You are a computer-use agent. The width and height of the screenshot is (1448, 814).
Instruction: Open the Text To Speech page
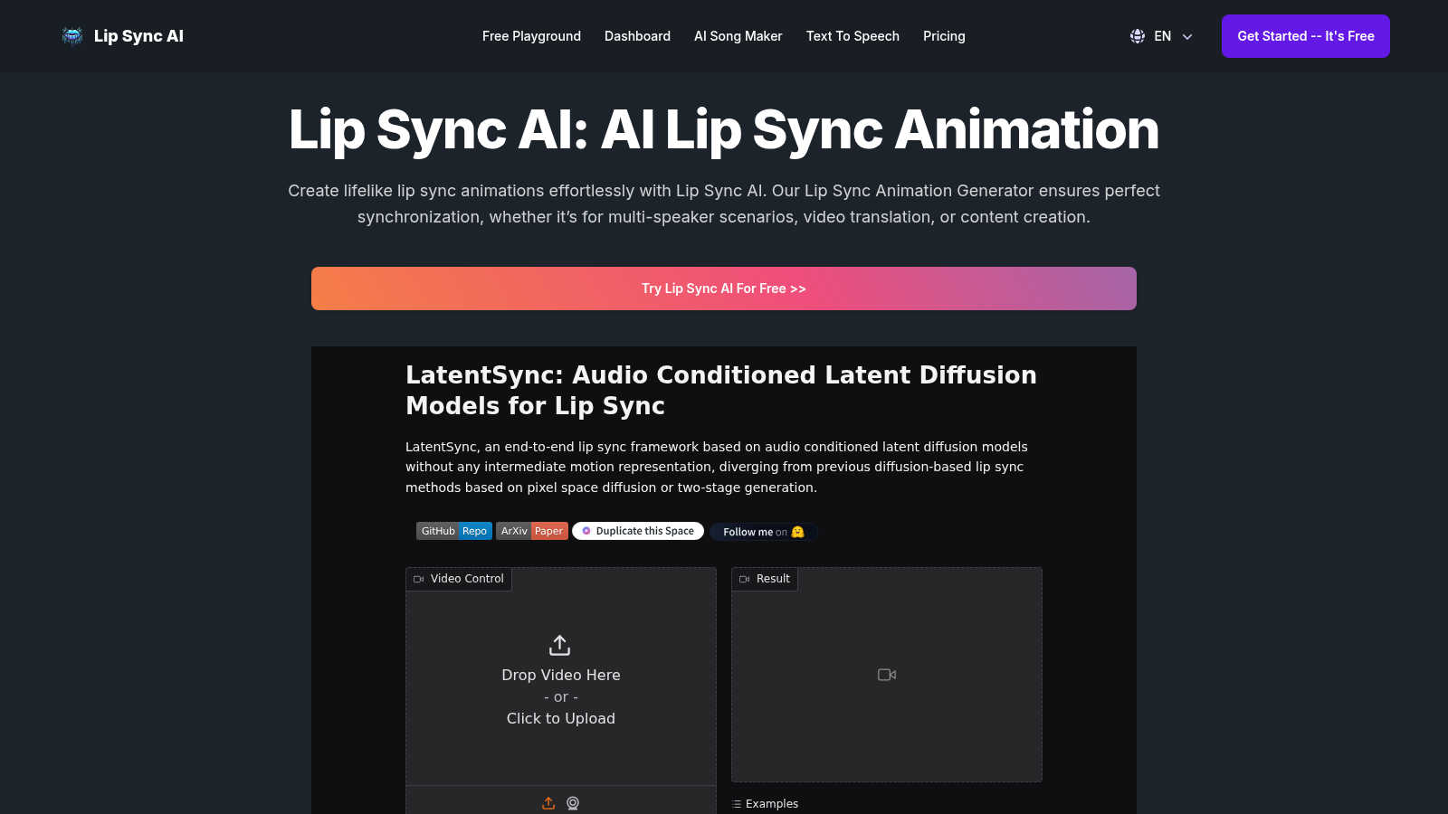coord(853,36)
